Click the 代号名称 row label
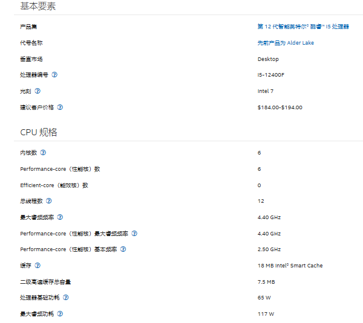 point(31,43)
